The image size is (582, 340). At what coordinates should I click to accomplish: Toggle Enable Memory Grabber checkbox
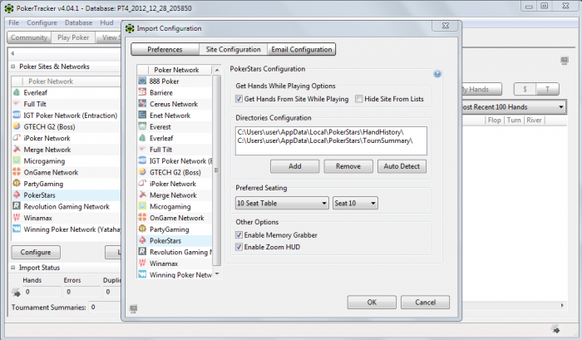[239, 235]
